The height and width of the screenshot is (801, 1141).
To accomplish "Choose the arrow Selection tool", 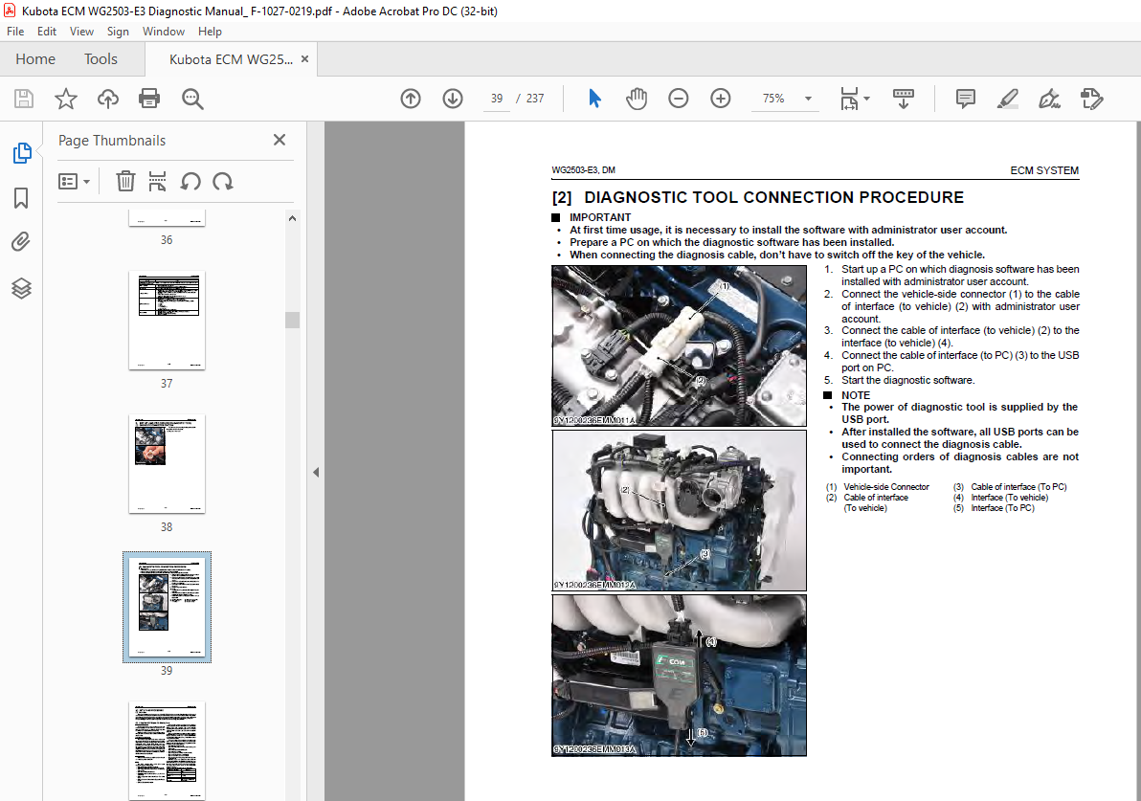I will click(594, 99).
